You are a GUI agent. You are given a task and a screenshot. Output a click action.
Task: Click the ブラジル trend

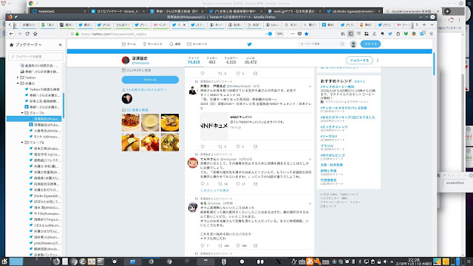click(x=327, y=146)
